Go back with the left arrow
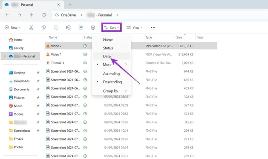 click(x=7, y=15)
